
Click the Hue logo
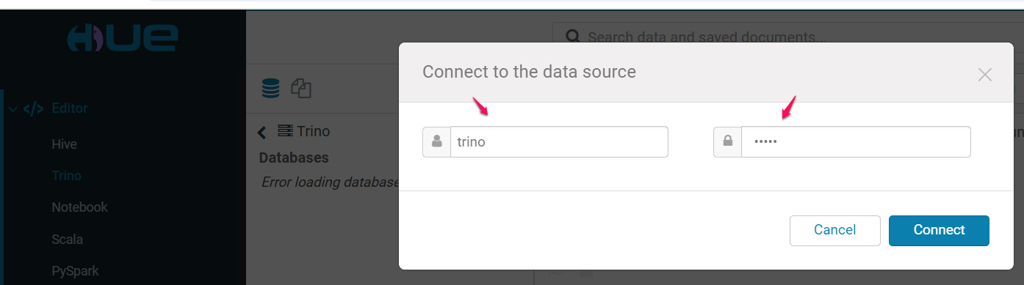[x=122, y=38]
